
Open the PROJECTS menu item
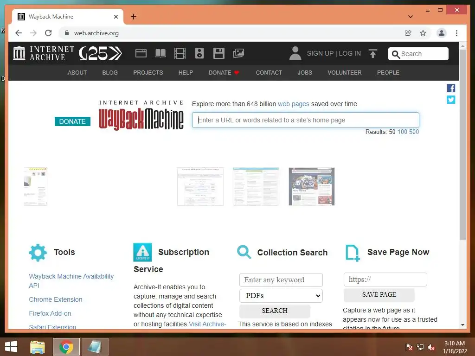(x=148, y=73)
